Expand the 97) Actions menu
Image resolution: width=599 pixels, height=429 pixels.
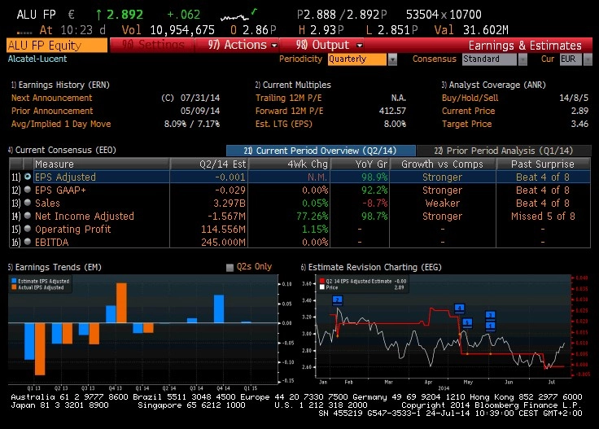tap(243, 45)
